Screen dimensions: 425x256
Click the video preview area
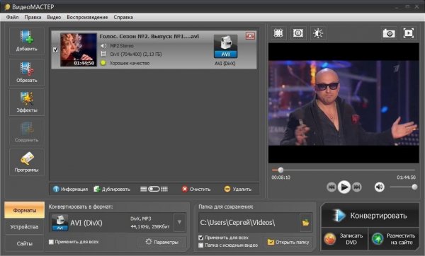(344, 103)
